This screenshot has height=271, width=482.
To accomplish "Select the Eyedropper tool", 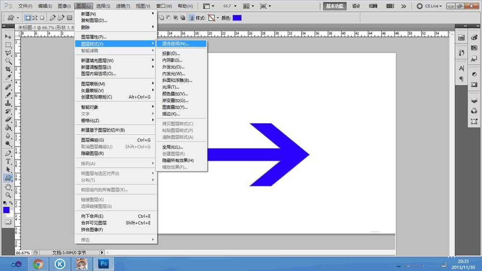I will point(8,77).
